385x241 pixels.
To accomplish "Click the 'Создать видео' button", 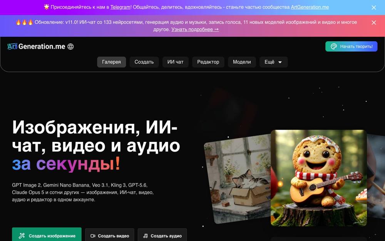I will pos(110,235).
